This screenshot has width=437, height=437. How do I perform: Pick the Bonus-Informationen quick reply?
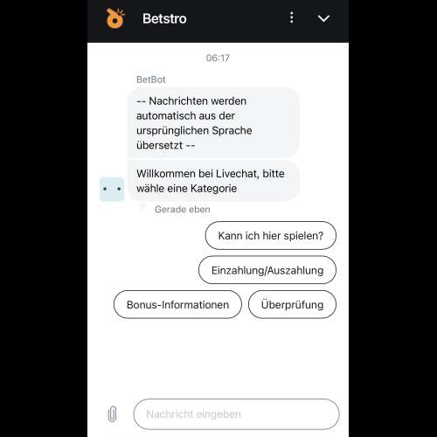point(177,304)
